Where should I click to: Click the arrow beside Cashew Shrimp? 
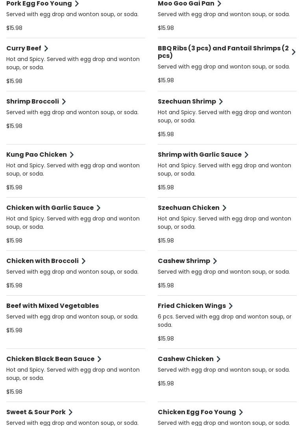point(215,261)
